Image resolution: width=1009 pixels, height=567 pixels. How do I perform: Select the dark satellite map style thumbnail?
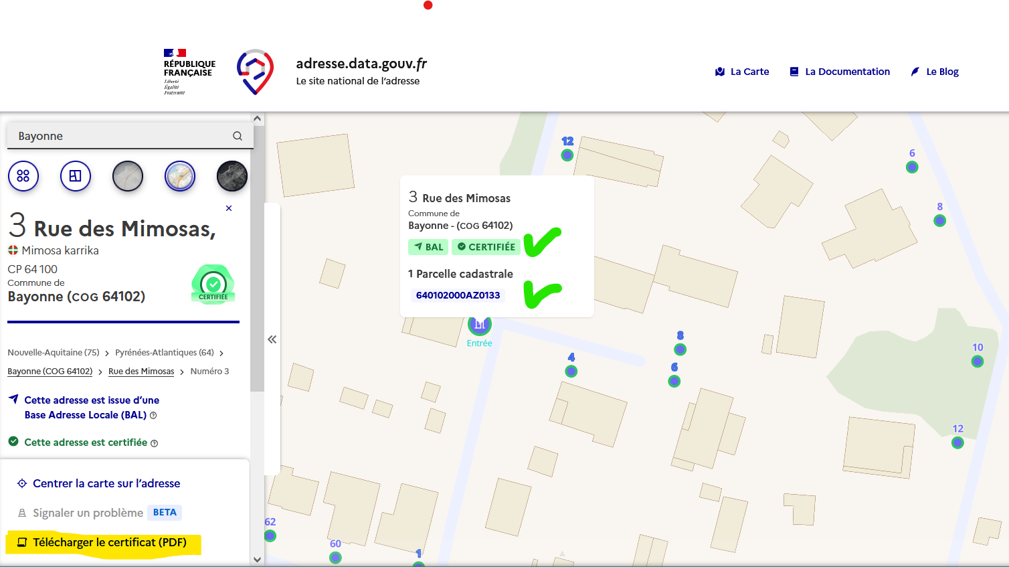pyautogui.click(x=232, y=176)
